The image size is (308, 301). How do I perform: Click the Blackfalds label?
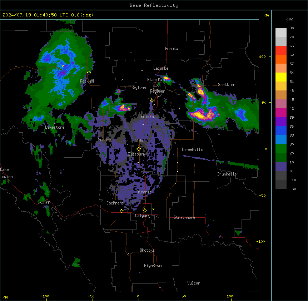click(158, 80)
